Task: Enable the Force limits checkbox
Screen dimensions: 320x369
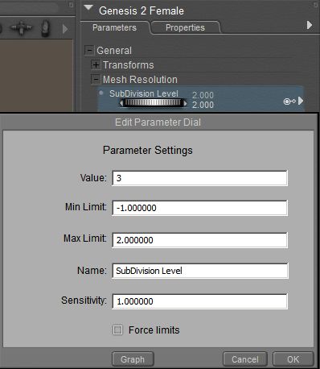Action: click(x=117, y=330)
